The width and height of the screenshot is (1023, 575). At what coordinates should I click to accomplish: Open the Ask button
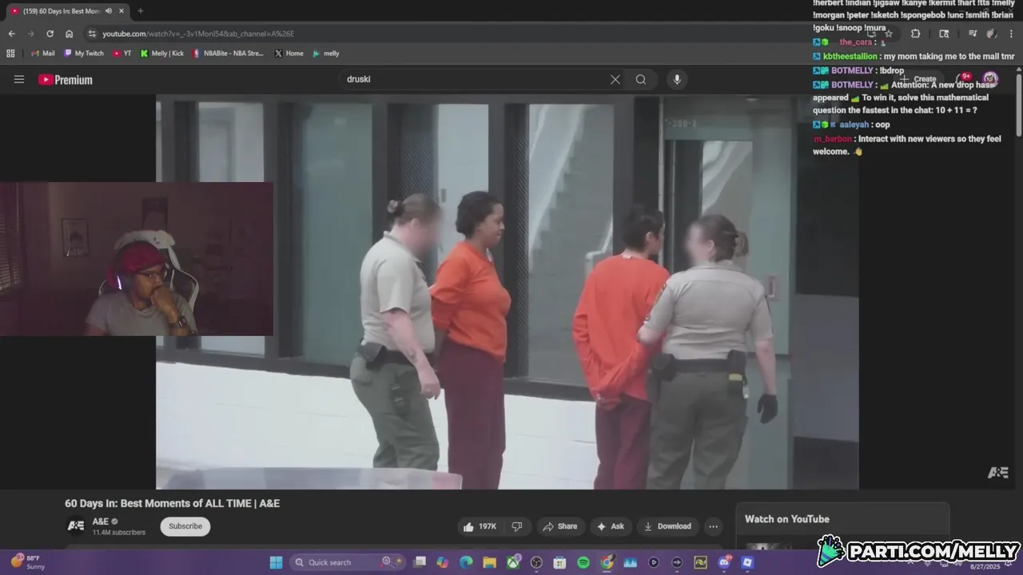click(x=611, y=526)
